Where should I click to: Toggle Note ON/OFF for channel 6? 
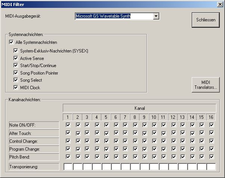tap(116, 125)
